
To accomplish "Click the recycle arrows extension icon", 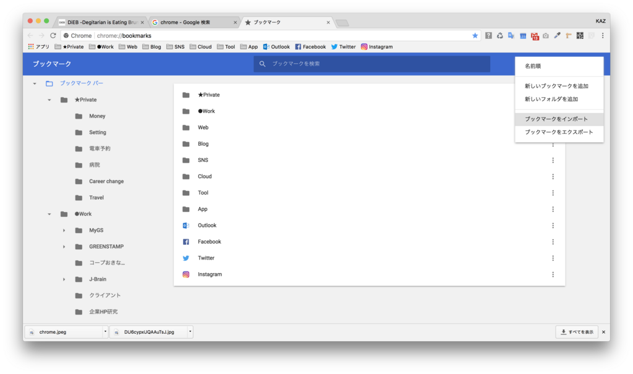I will 499,35.
